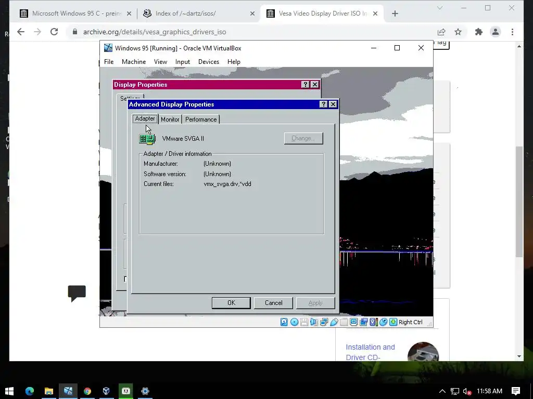Click the 'vmx_svga.drv,*vdd' current files text
533x399 pixels.
pyautogui.click(x=227, y=184)
